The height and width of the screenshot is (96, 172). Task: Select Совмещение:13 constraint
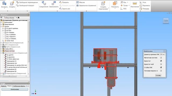(x=10, y=61)
